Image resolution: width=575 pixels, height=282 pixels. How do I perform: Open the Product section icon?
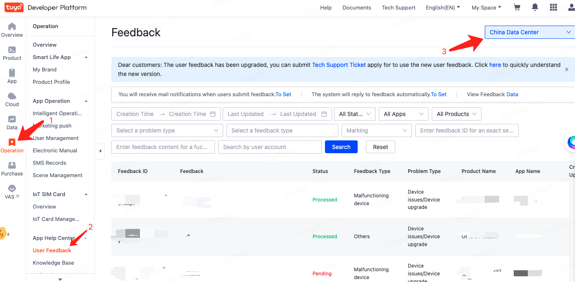point(12,50)
